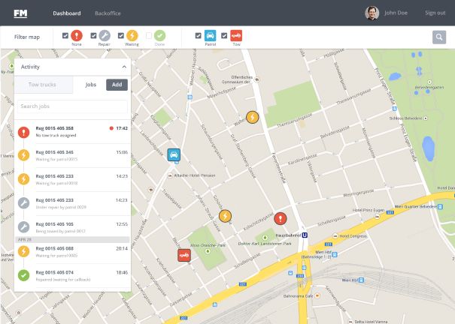The width and height of the screenshot is (455, 324).
Task: Enable the Done filter checkbox
Action: 149,35
